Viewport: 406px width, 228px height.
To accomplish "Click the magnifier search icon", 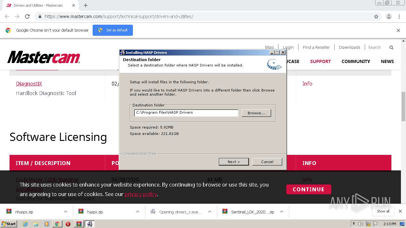I will click(x=391, y=47).
